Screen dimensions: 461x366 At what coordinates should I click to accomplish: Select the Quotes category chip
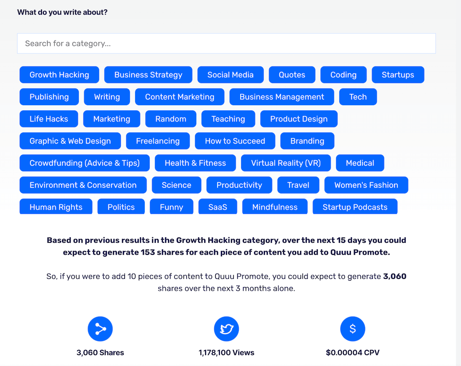(292, 75)
